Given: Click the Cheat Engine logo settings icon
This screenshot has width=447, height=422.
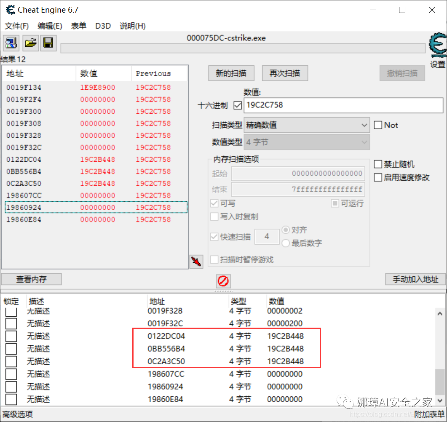Looking at the screenshot, I should pos(438,45).
